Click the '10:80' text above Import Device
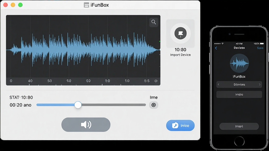 [x=180, y=50]
